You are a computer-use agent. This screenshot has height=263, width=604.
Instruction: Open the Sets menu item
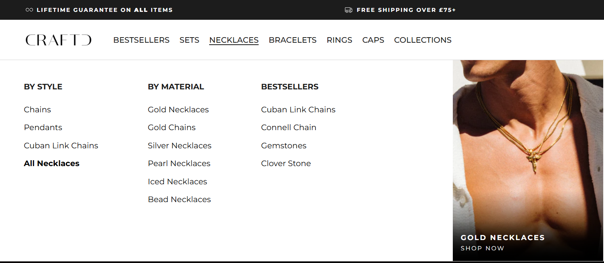189,40
